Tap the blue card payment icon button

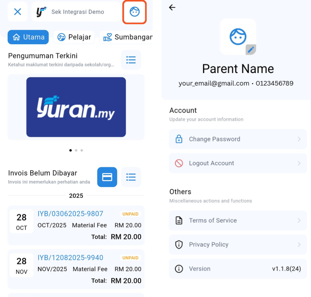[107, 177]
